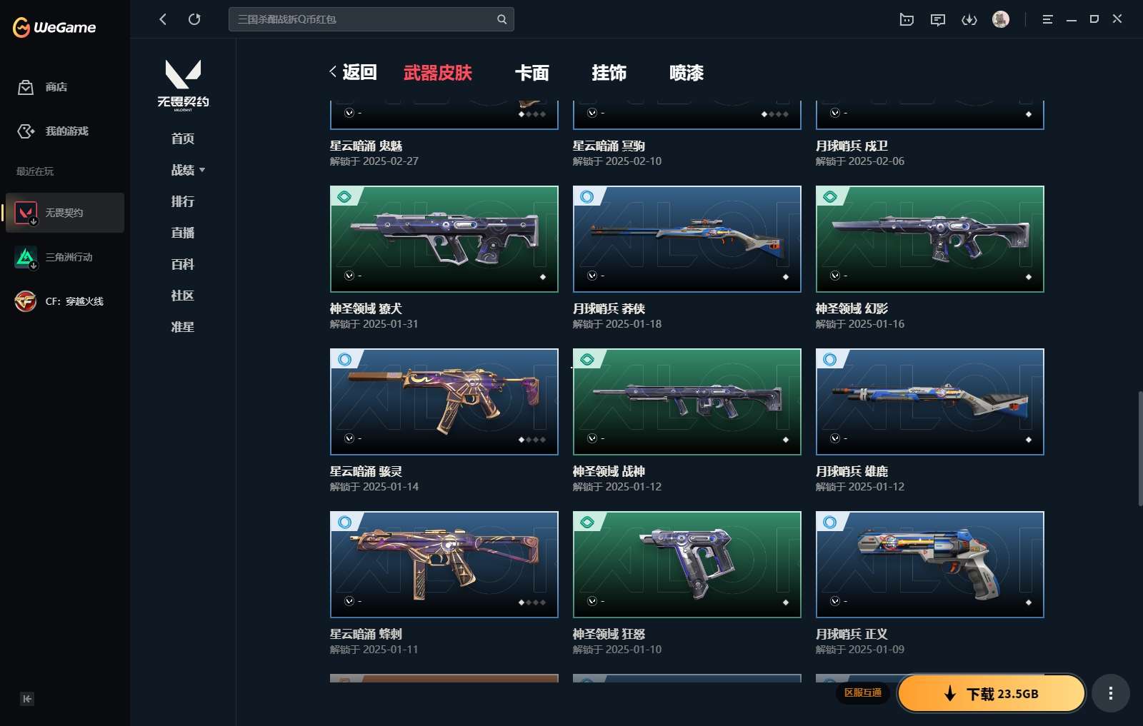The width and height of the screenshot is (1143, 726).
Task: Click the user avatar icon
Action: [1001, 19]
